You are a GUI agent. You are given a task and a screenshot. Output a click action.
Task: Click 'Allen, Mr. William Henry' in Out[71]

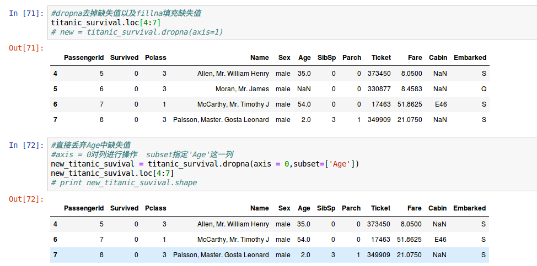point(233,74)
